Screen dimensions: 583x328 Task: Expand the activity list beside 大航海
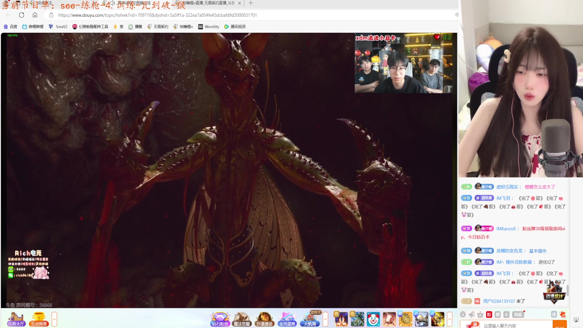click(326, 319)
